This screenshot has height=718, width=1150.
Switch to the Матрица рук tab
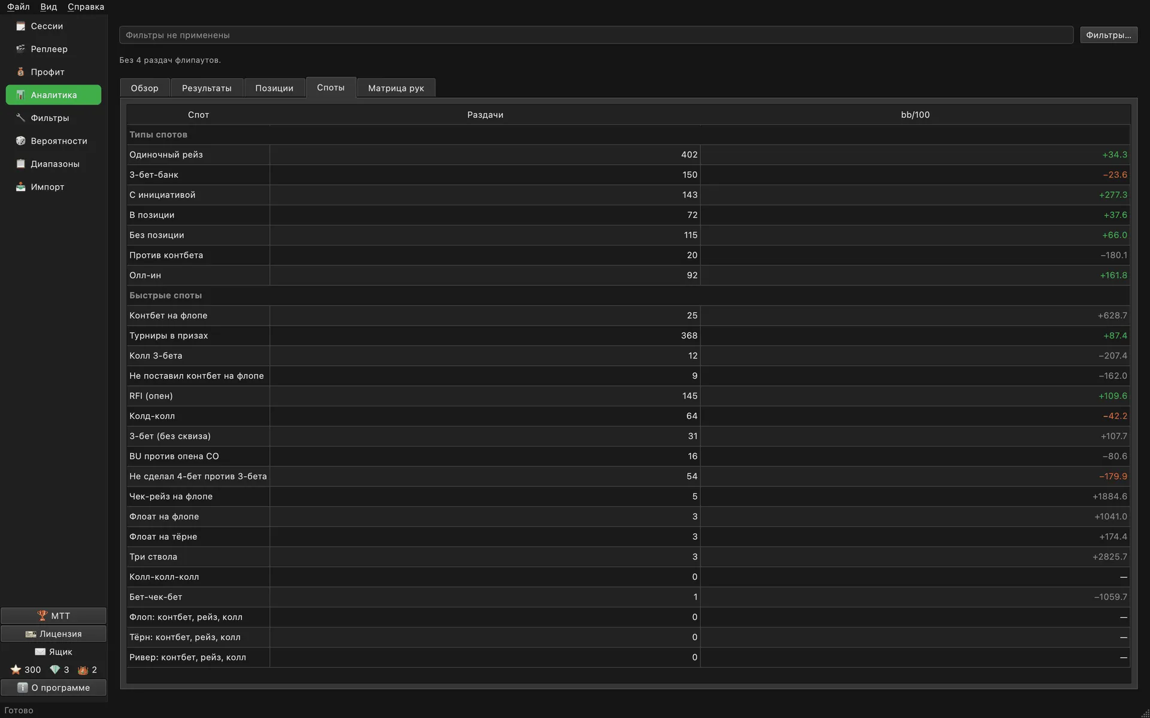point(396,88)
